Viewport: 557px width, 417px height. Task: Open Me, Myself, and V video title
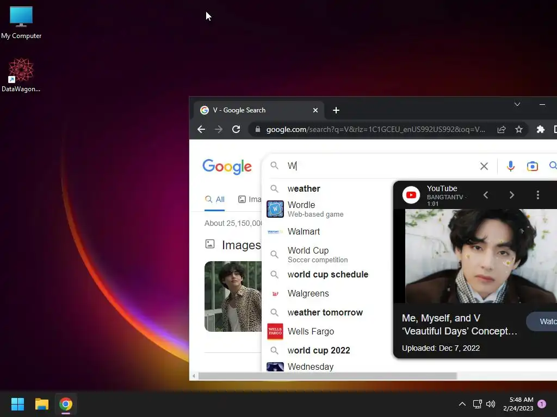click(x=459, y=325)
